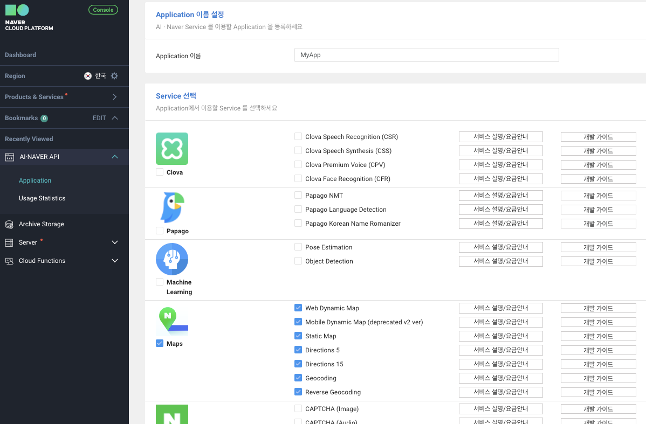This screenshot has height=424, width=646.
Task: Enable Clova Speech Recognition (CSR)
Action: [x=298, y=136]
